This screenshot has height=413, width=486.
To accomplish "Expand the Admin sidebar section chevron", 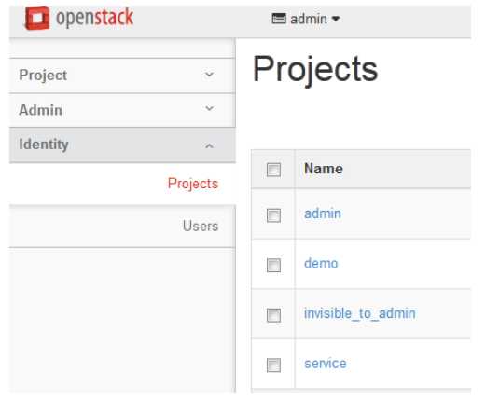I will point(209,108).
